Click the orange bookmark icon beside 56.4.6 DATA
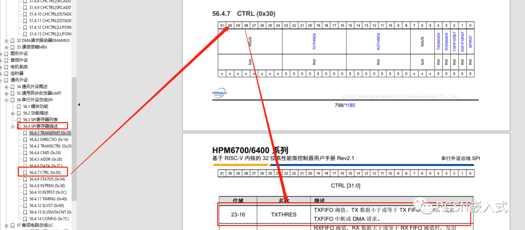Image resolution: width=525 pixels, height=230 pixels. point(25,166)
